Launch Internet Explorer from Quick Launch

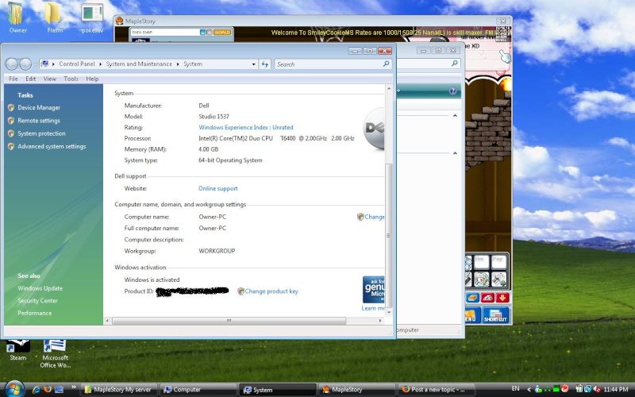36,389
